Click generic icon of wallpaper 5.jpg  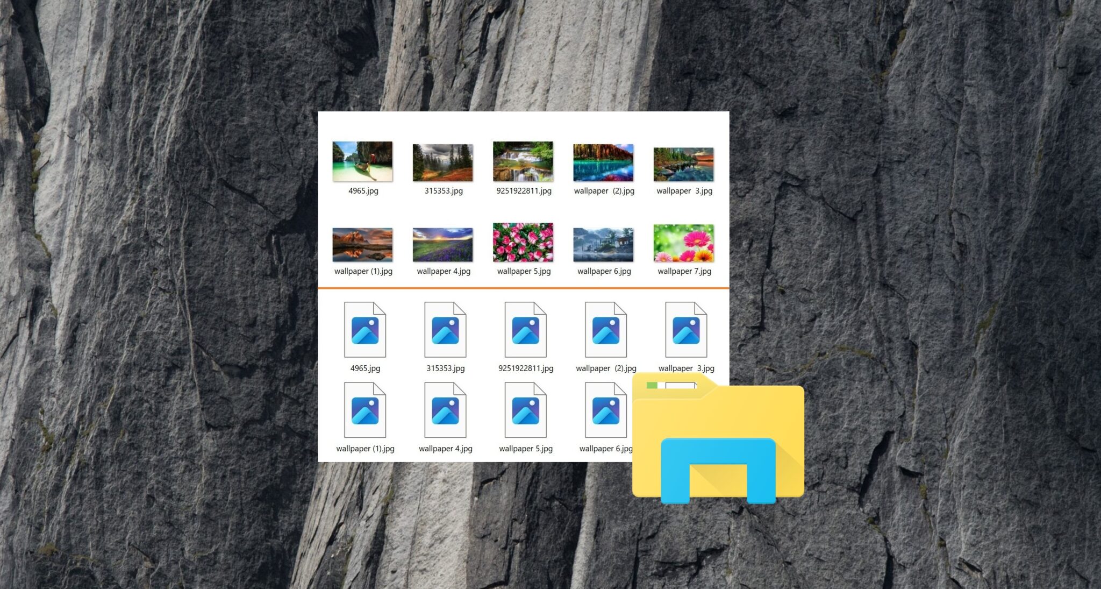525,410
